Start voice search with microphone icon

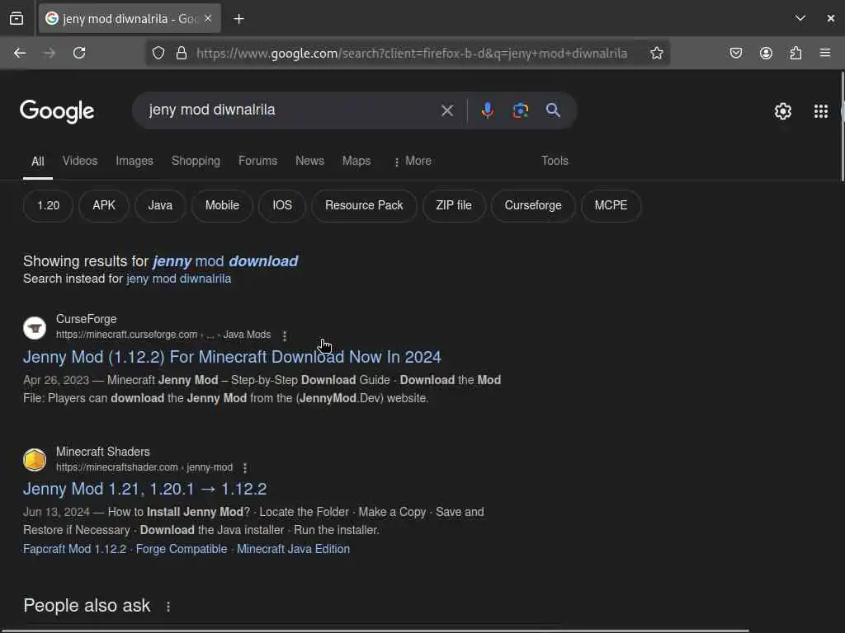(487, 110)
